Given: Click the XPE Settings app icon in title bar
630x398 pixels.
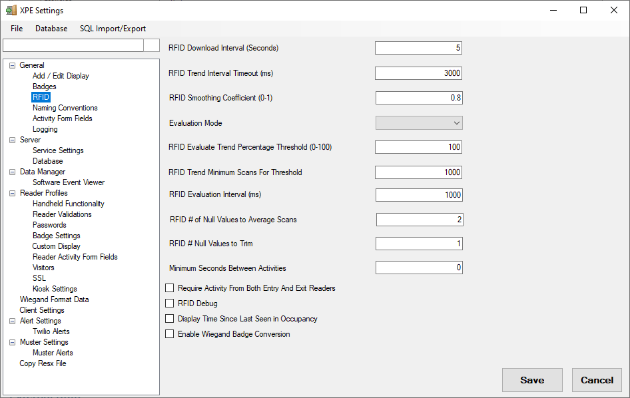Looking at the screenshot, I should [11, 10].
